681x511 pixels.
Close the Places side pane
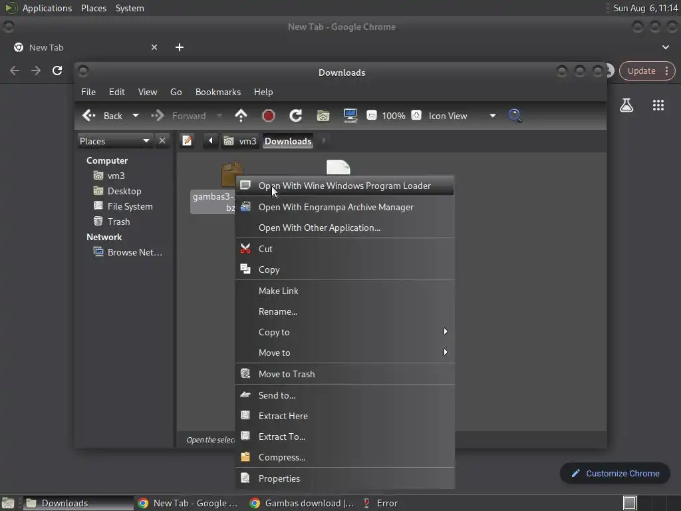point(162,141)
